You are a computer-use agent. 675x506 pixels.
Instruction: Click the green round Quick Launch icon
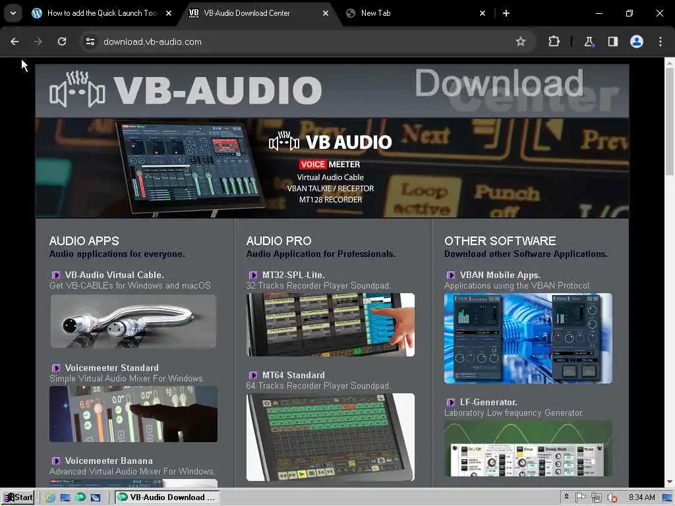[x=80, y=497]
